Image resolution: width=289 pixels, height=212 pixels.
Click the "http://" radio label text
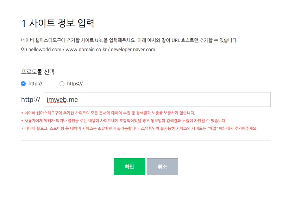[35, 84]
